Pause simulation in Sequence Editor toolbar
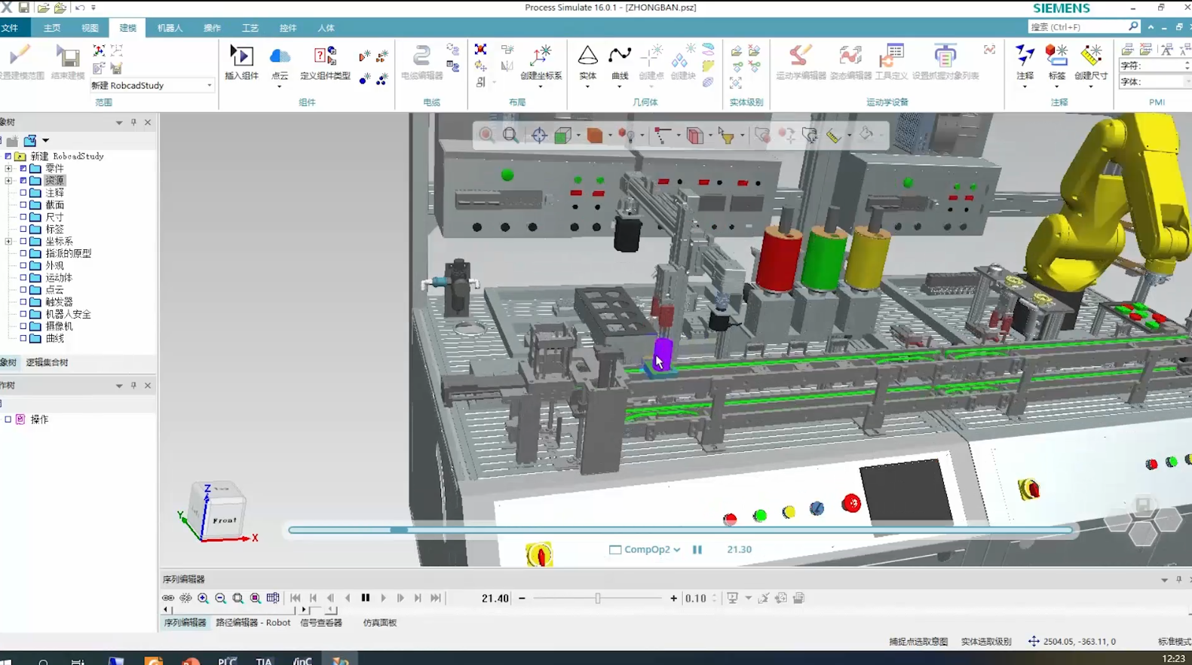Screen dimensions: 1192x665 (366, 598)
